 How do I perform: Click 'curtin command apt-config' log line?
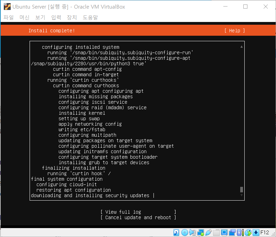click(x=87, y=69)
